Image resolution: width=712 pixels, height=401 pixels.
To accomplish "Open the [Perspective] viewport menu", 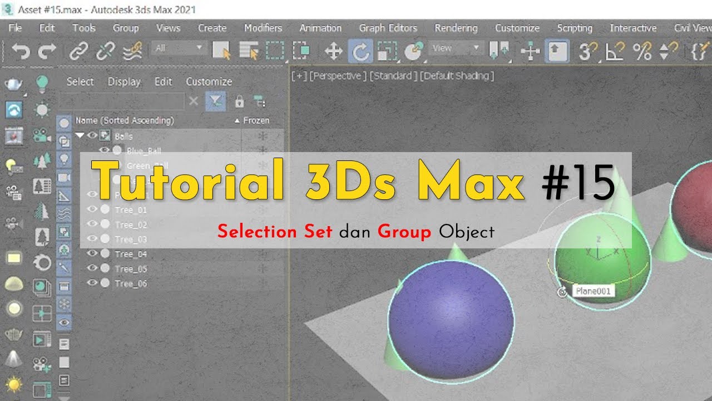I will click(338, 76).
